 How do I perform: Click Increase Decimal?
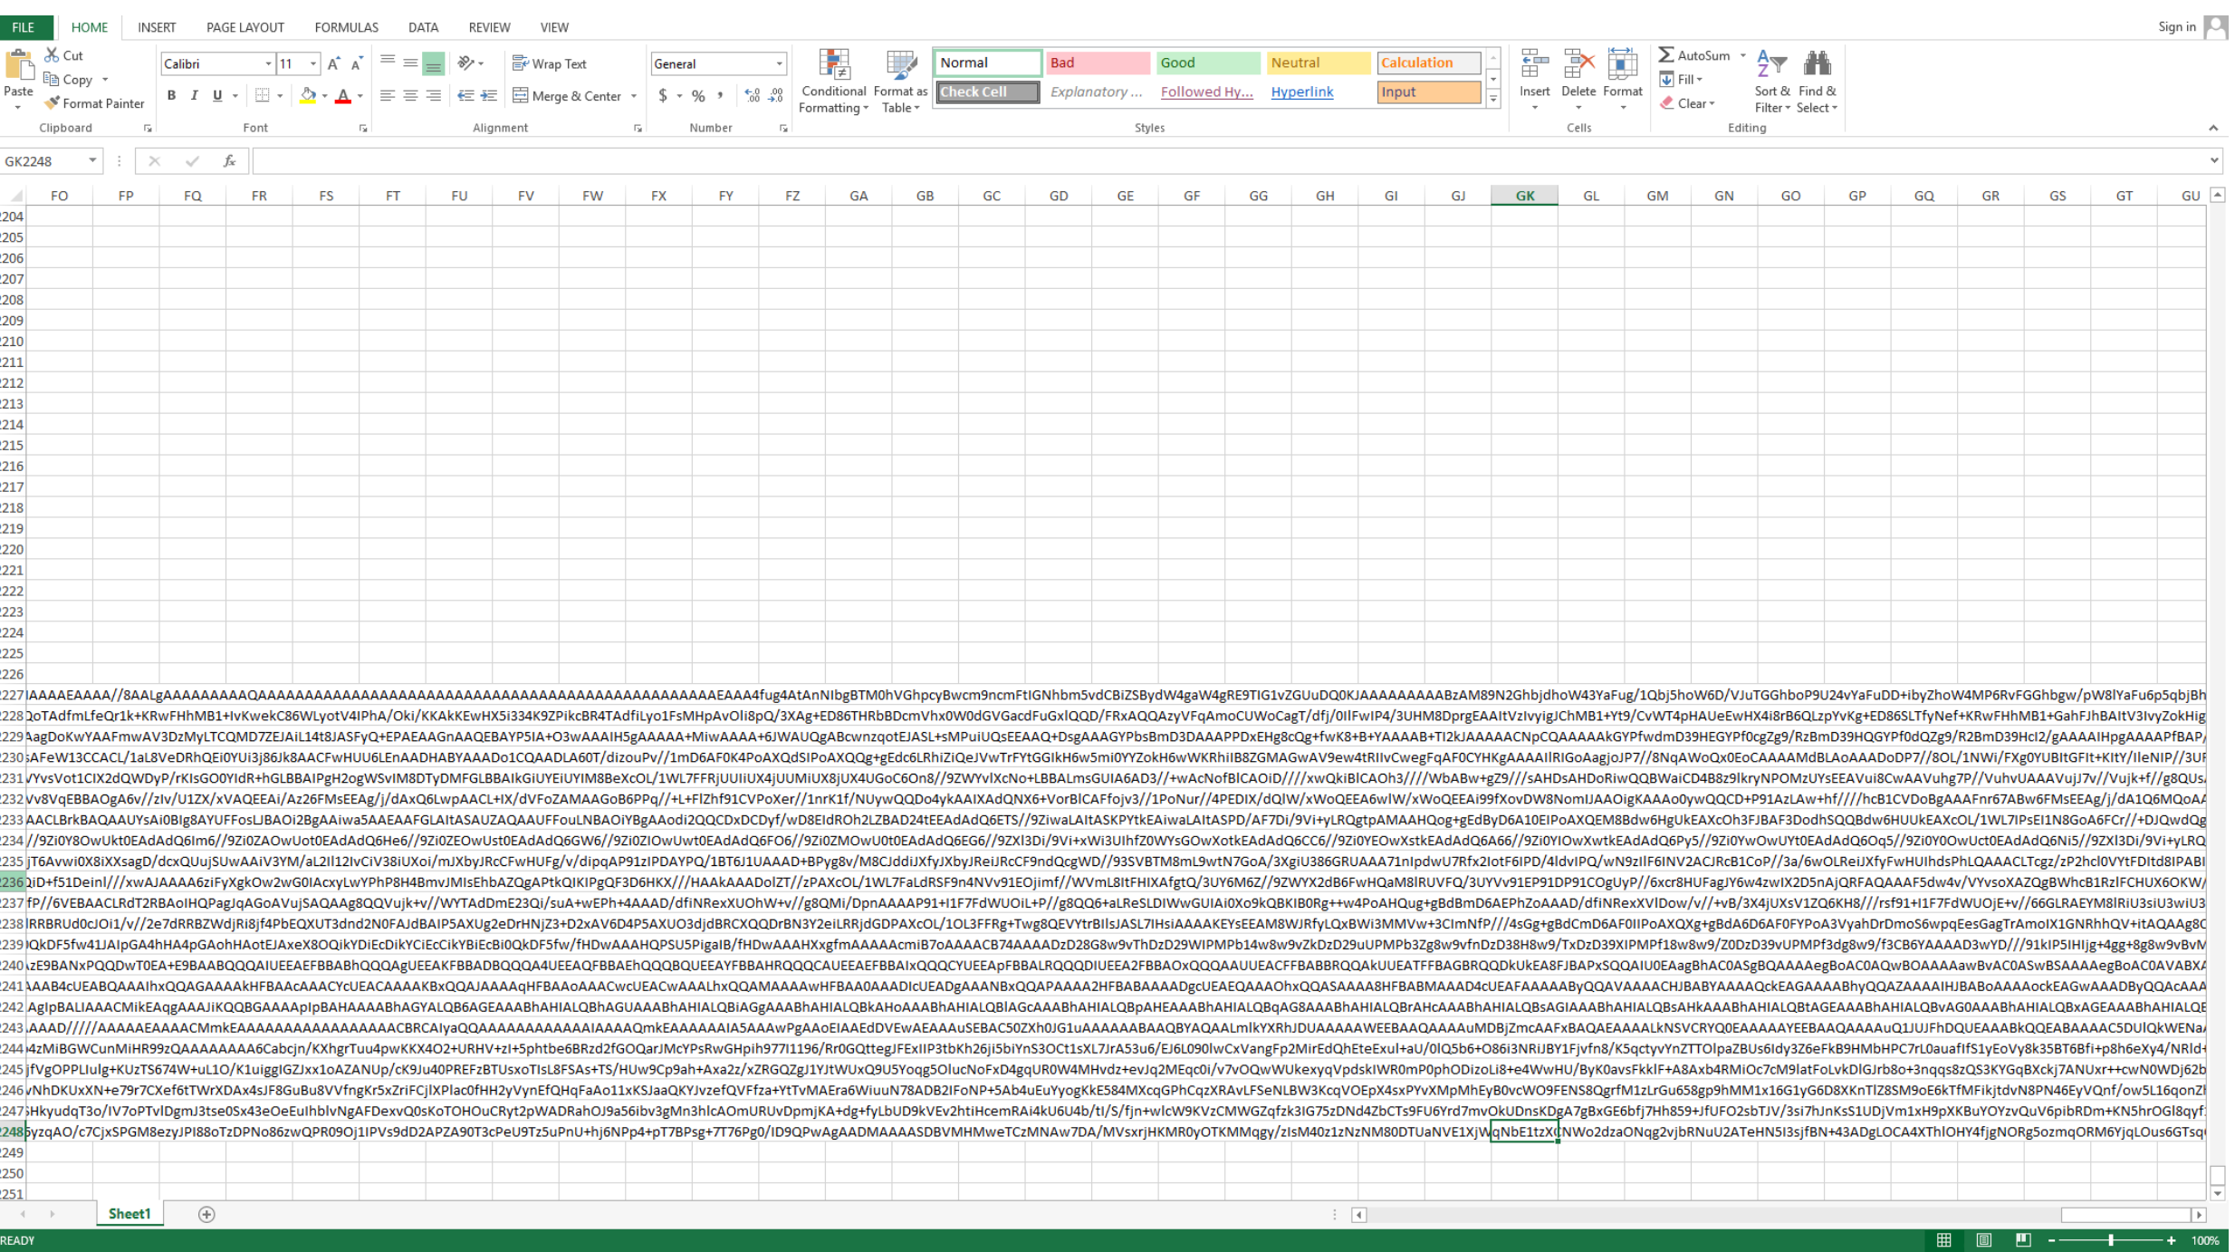[752, 95]
